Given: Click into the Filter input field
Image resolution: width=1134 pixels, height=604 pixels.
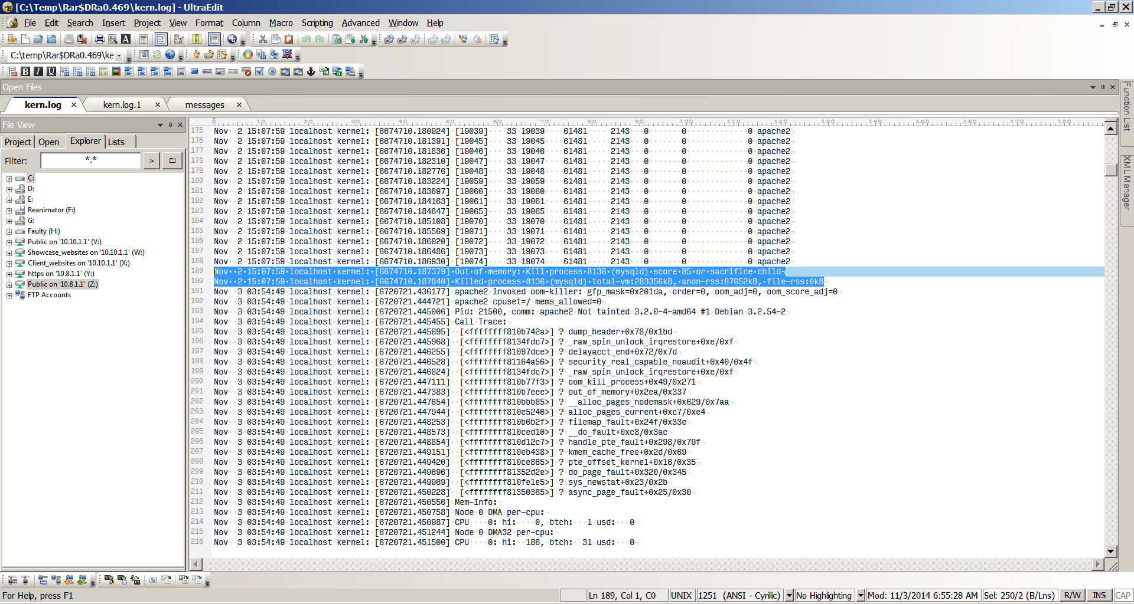Looking at the screenshot, I should [x=90, y=160].
